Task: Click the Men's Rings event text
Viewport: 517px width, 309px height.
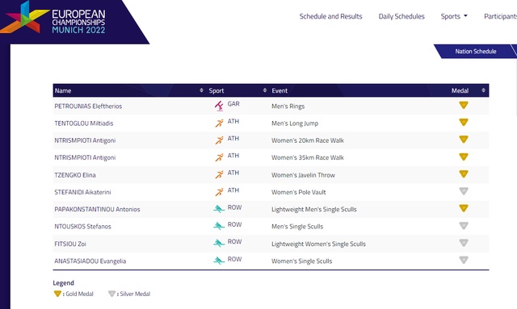Action: coord(288,106)
